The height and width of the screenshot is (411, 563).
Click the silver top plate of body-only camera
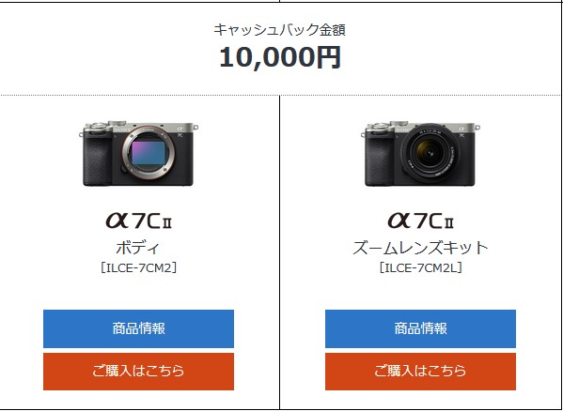(x=138, y=128)
